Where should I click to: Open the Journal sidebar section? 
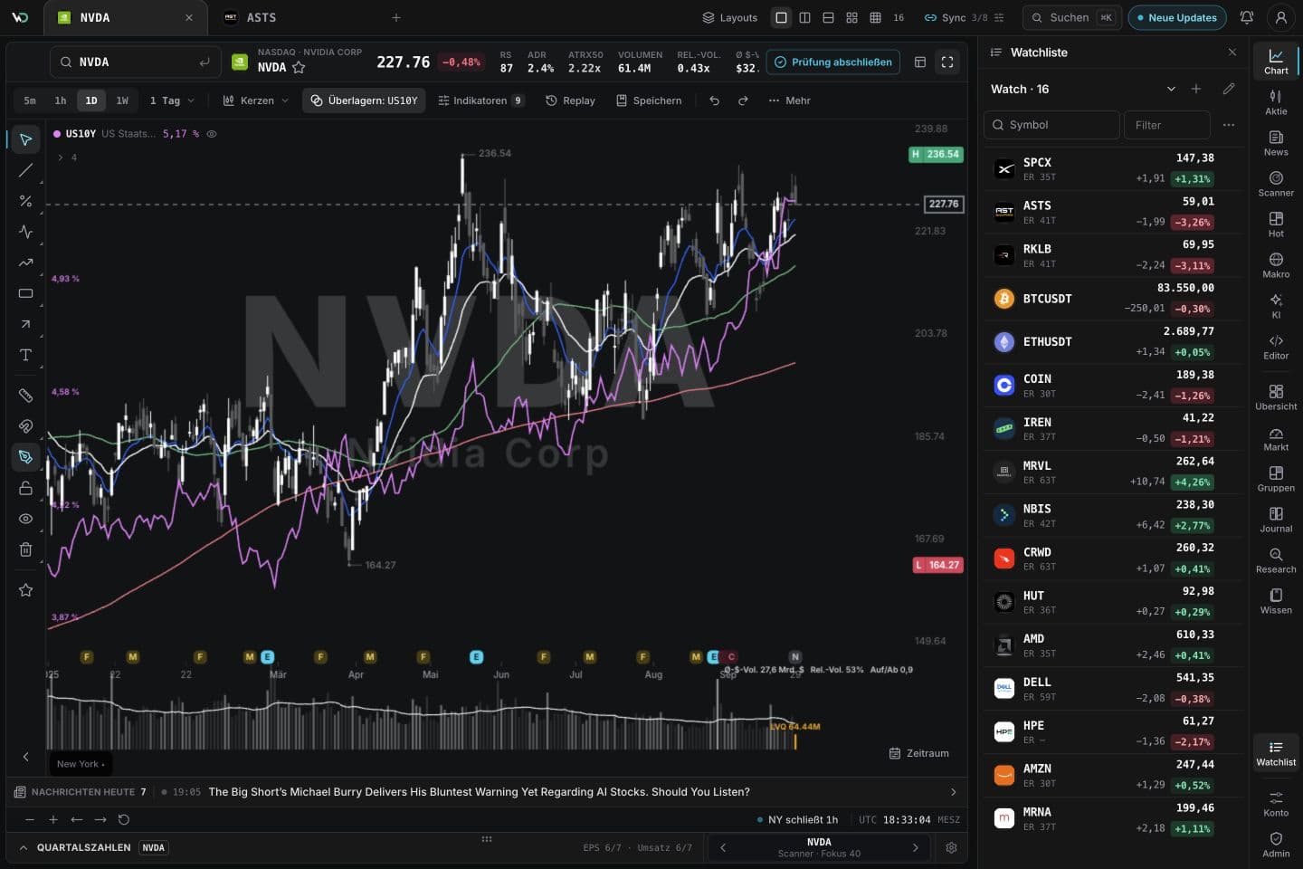point(1276,520)
